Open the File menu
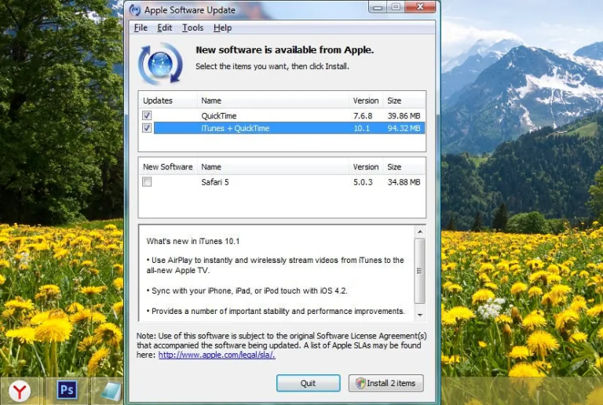The height and width of the screenshot is (405, 603). tap(141, 27)
